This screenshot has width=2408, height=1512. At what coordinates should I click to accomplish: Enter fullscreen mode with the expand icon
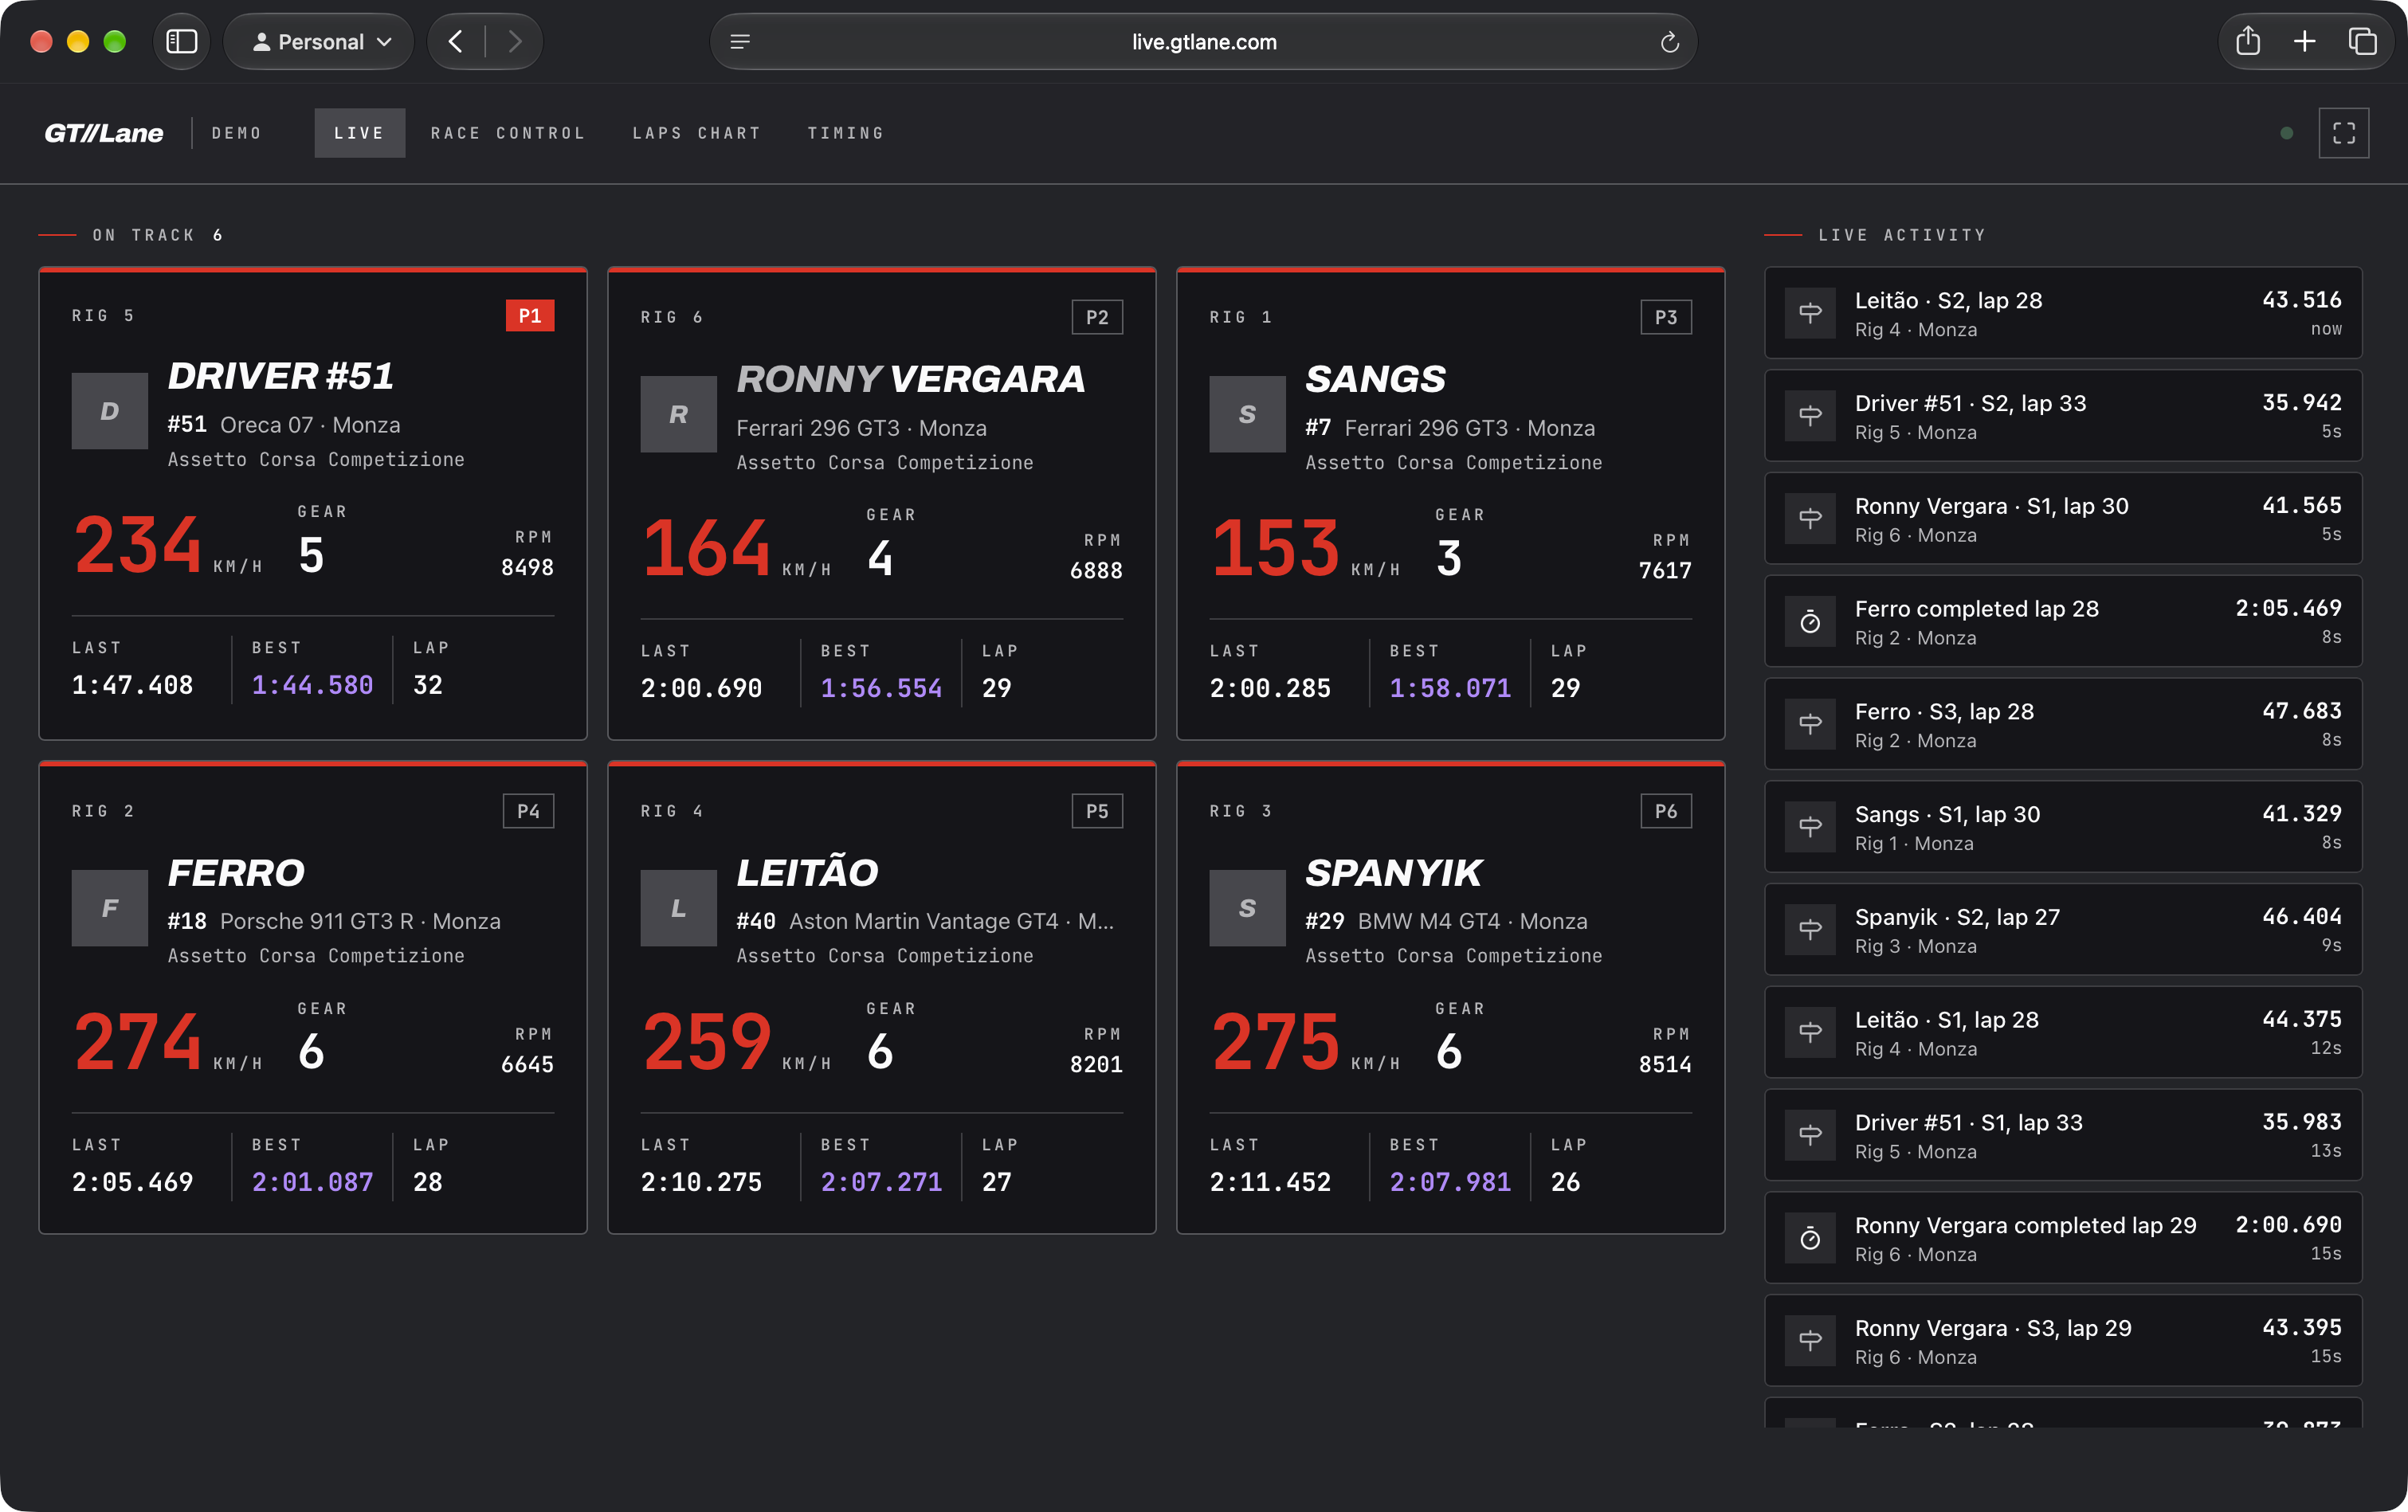2343,133
